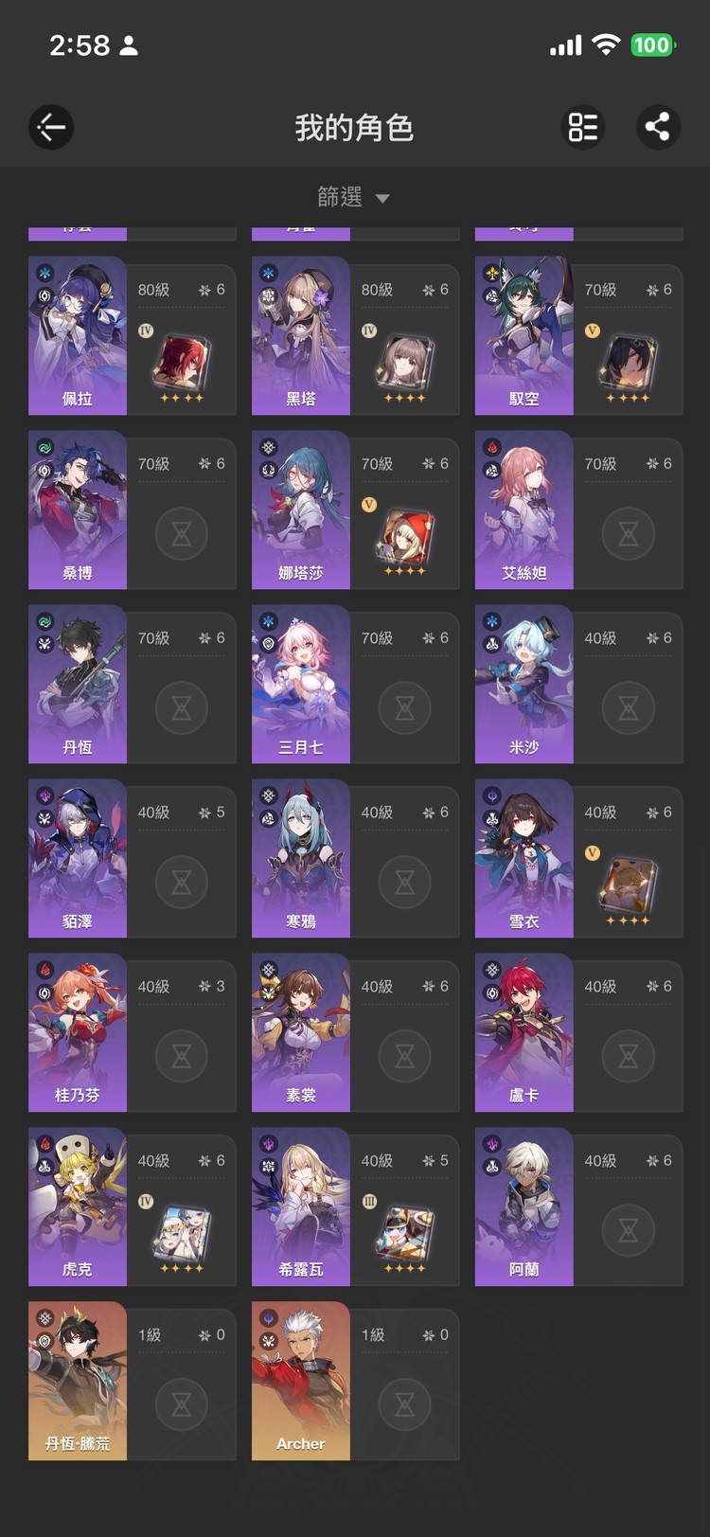Select 丹恆 character portrait
Screen dimensions: 710x1537
pyautogui.click(x=78, y=684)
